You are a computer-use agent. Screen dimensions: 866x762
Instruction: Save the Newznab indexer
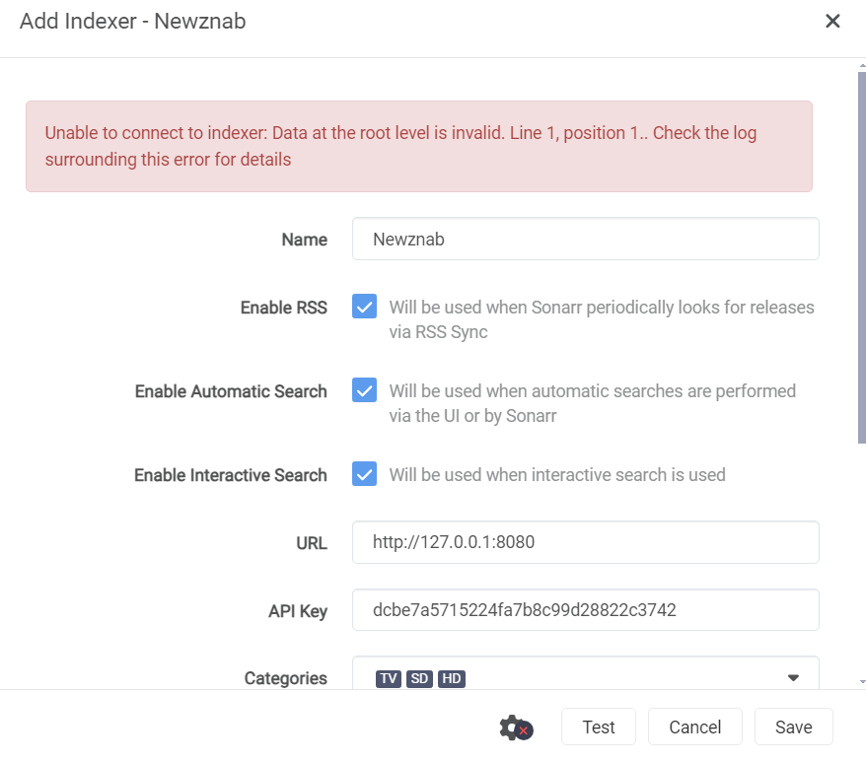[x=794, y=727]
